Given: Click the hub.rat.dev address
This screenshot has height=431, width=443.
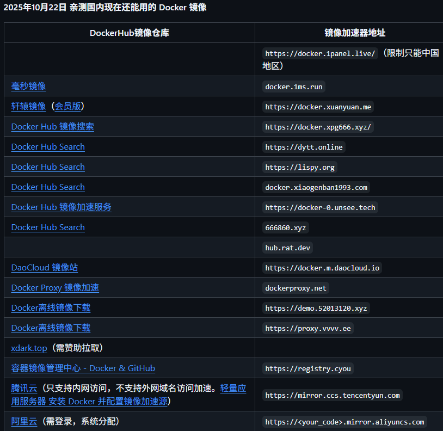Looking at the screenshot, I should tap(287, 248).
